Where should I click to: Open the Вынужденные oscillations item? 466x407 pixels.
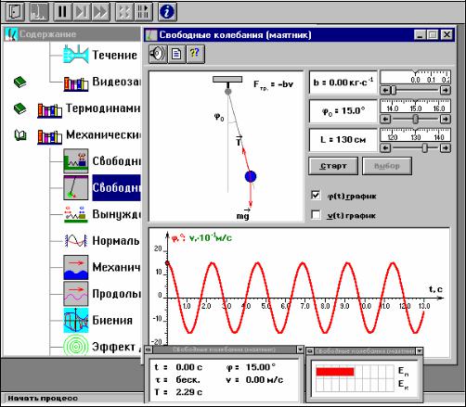click(x=116, y=214)
